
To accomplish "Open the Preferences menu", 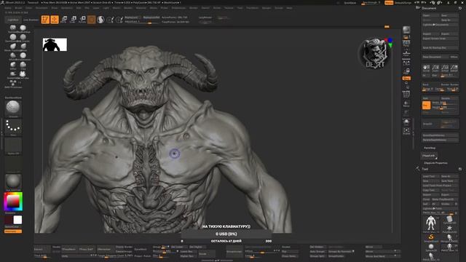I will (178, 8).
